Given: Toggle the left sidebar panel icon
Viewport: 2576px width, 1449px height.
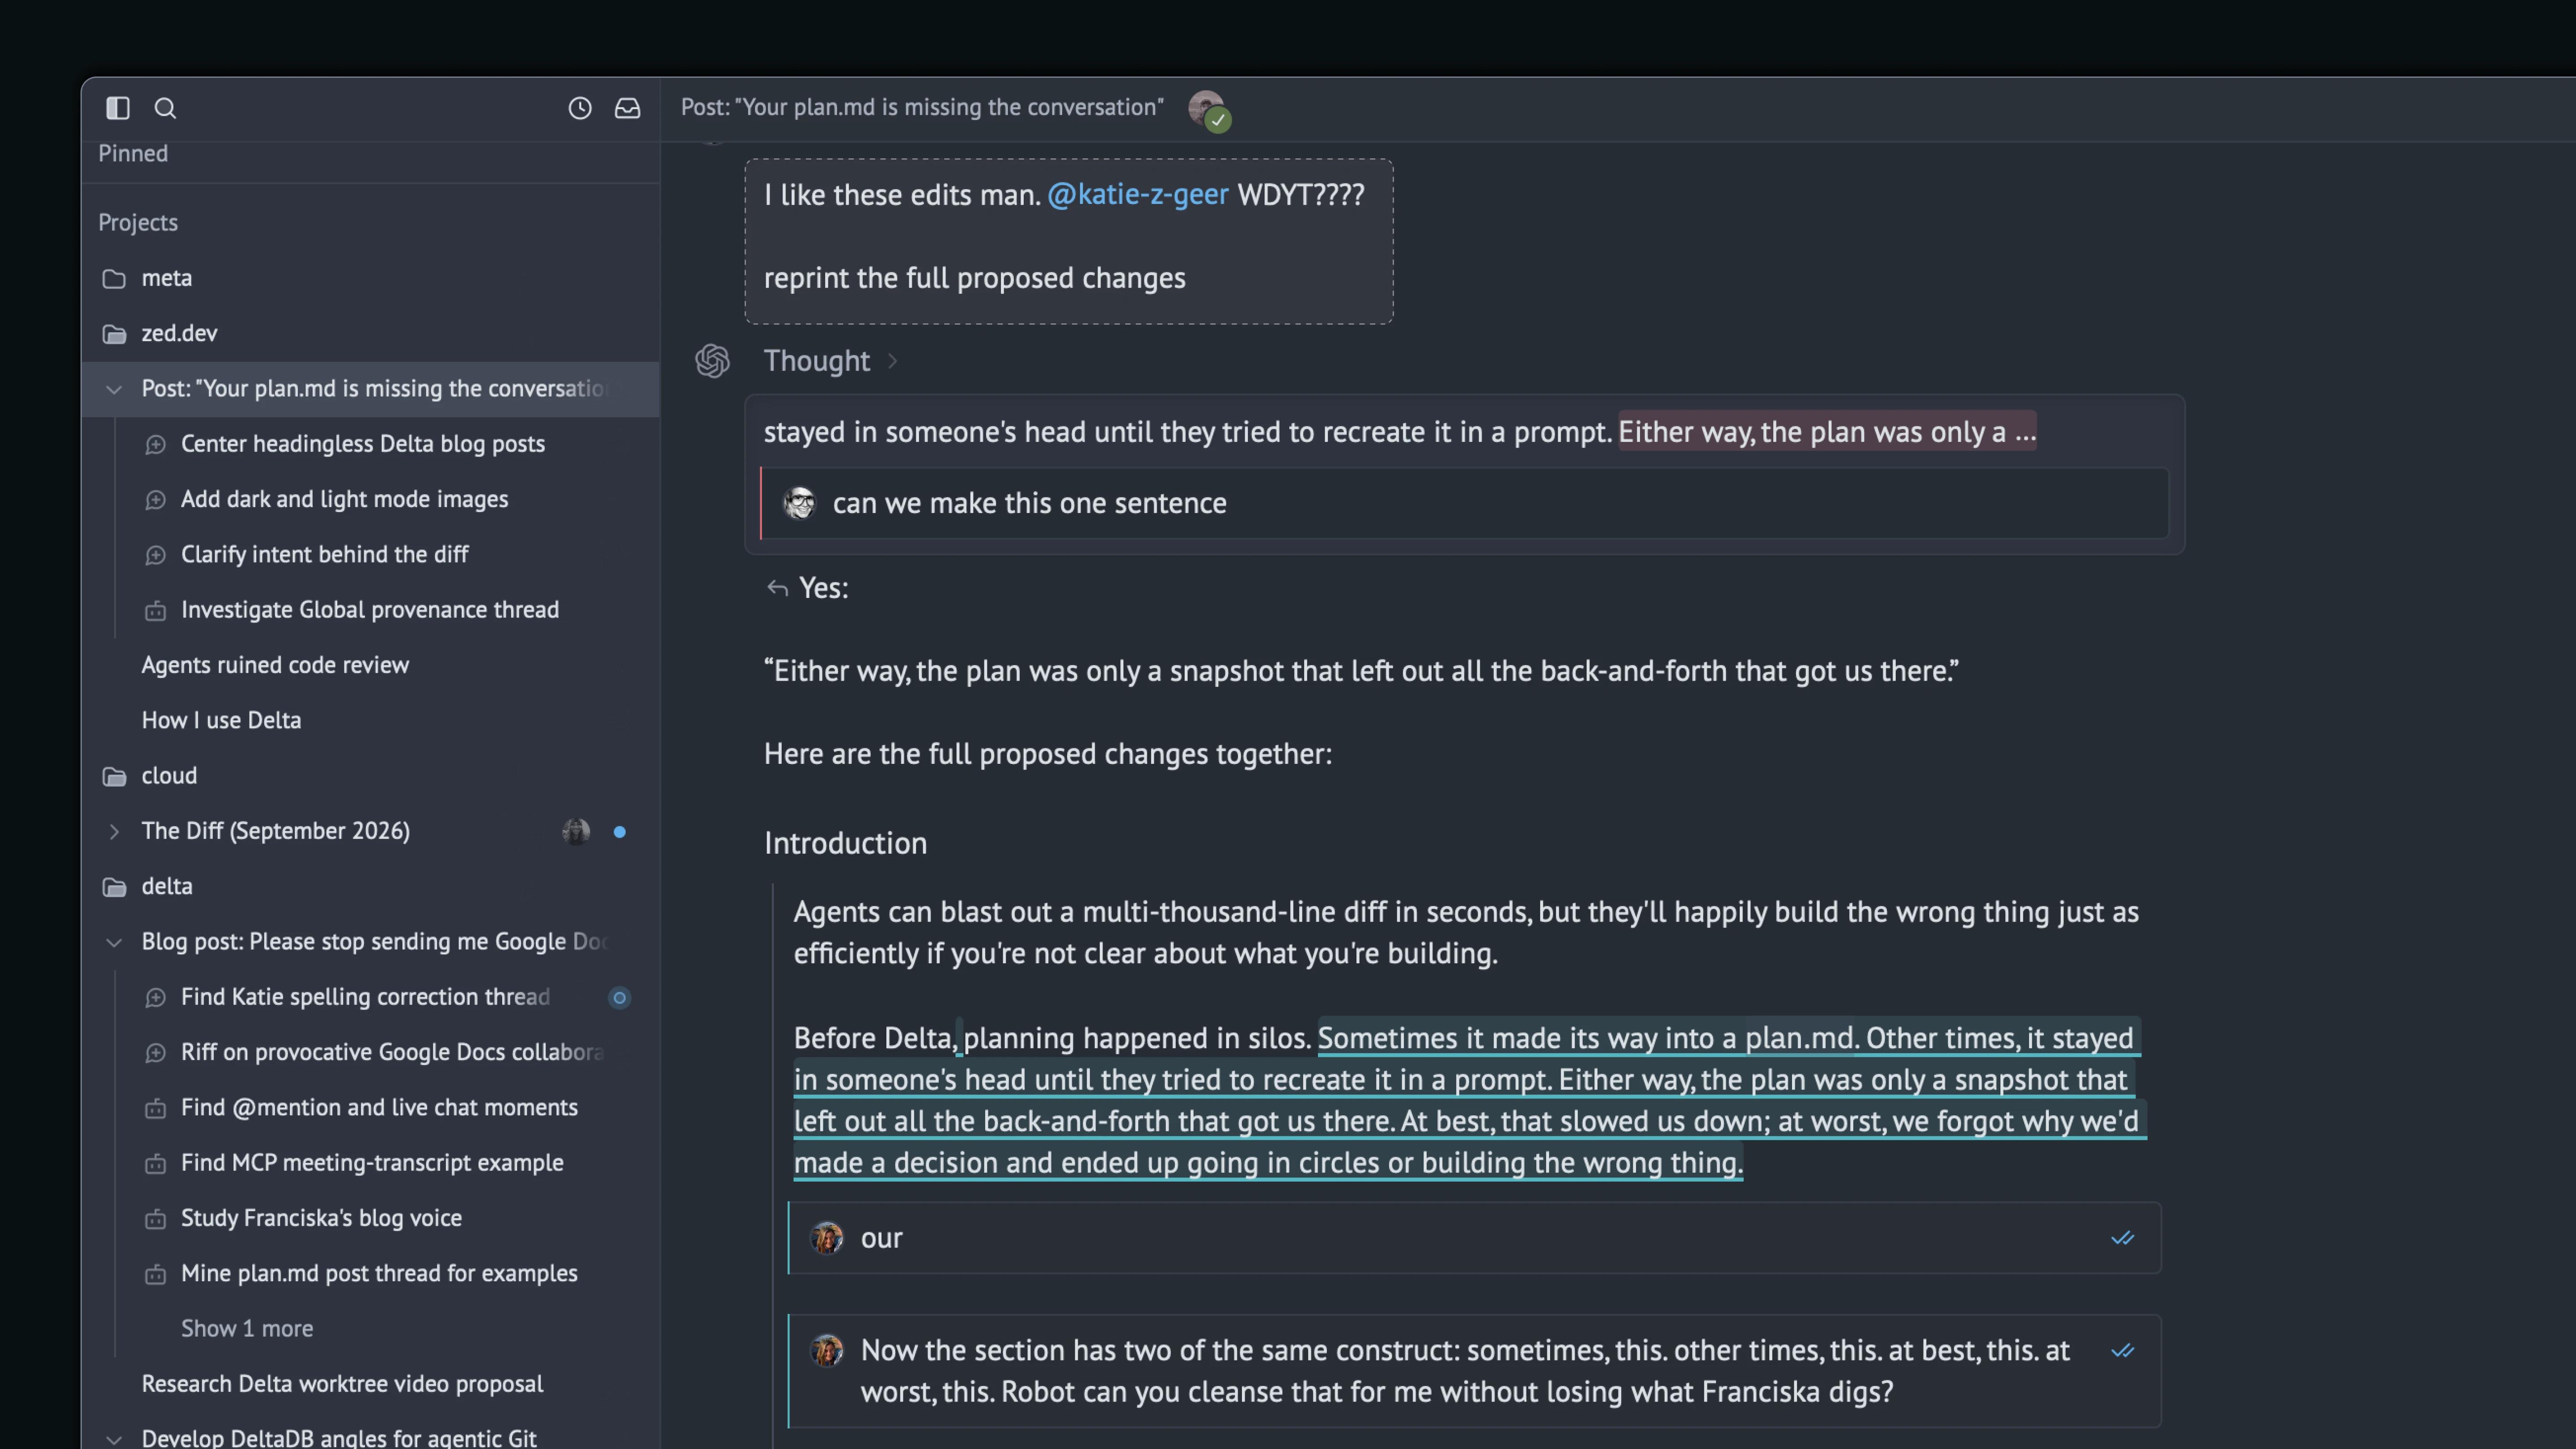Looking at the screenshot, I should pos(118,108).
